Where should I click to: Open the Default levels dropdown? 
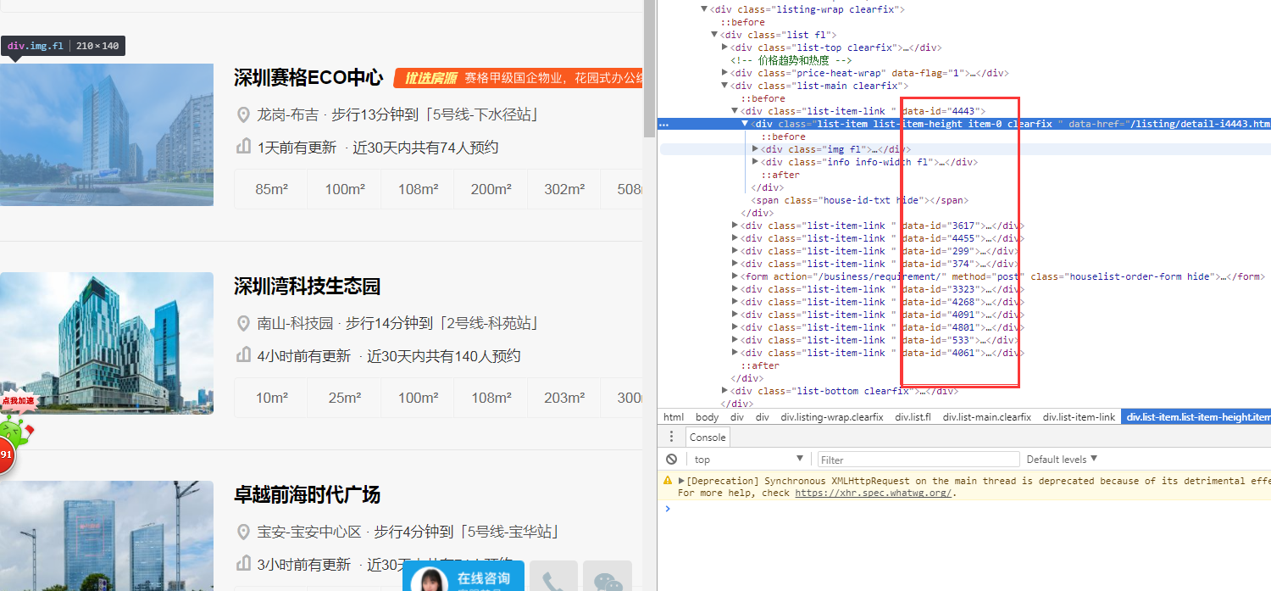[x=1062, y=460]
